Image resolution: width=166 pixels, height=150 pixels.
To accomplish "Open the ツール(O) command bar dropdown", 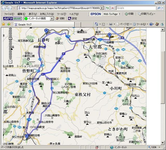I will tap(141, 24).
